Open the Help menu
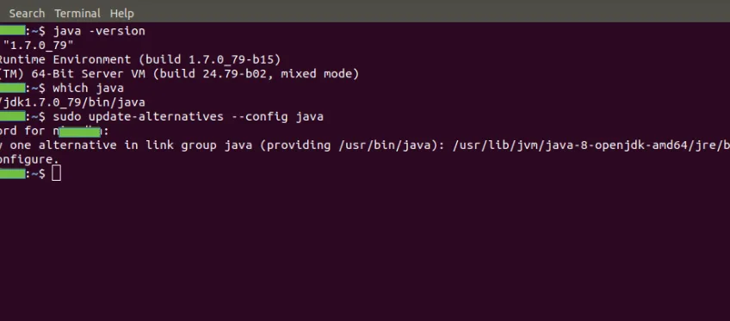The image size is (730, 321). pos(122,14)
